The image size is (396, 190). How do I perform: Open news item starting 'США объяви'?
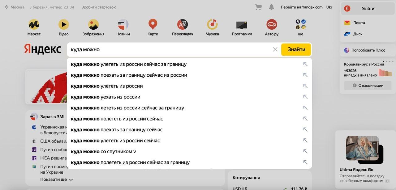(x=54, y=141)
